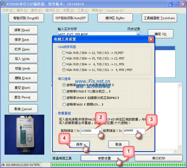This screenshot has height=168, width=187.
Task: Click the 读取 Read button
Action: pos(22,30)
